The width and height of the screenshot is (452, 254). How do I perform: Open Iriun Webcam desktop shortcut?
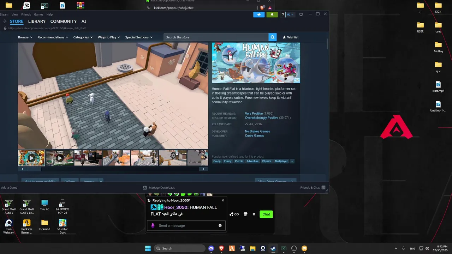coord(9,226)
